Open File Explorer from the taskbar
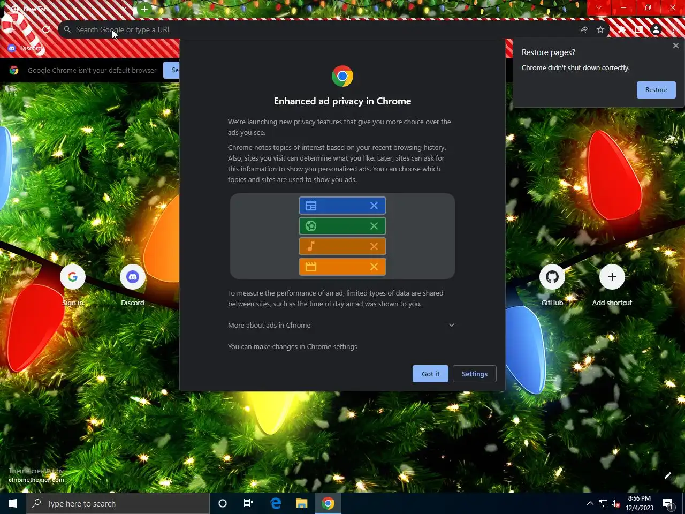The height and width of the screenshot is (514, 685). pos(302,503)
